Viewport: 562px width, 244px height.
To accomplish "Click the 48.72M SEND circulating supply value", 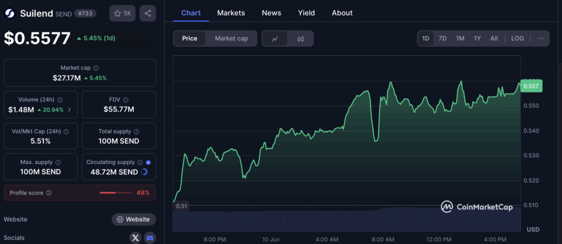I will (114, 172).
